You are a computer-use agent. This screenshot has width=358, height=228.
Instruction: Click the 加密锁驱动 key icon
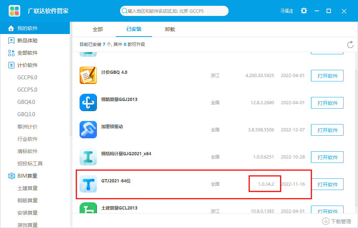(88, 130)
